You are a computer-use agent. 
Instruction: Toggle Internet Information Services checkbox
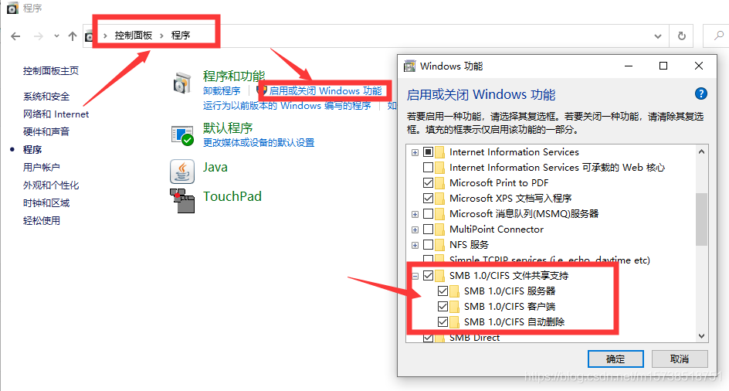428,151
